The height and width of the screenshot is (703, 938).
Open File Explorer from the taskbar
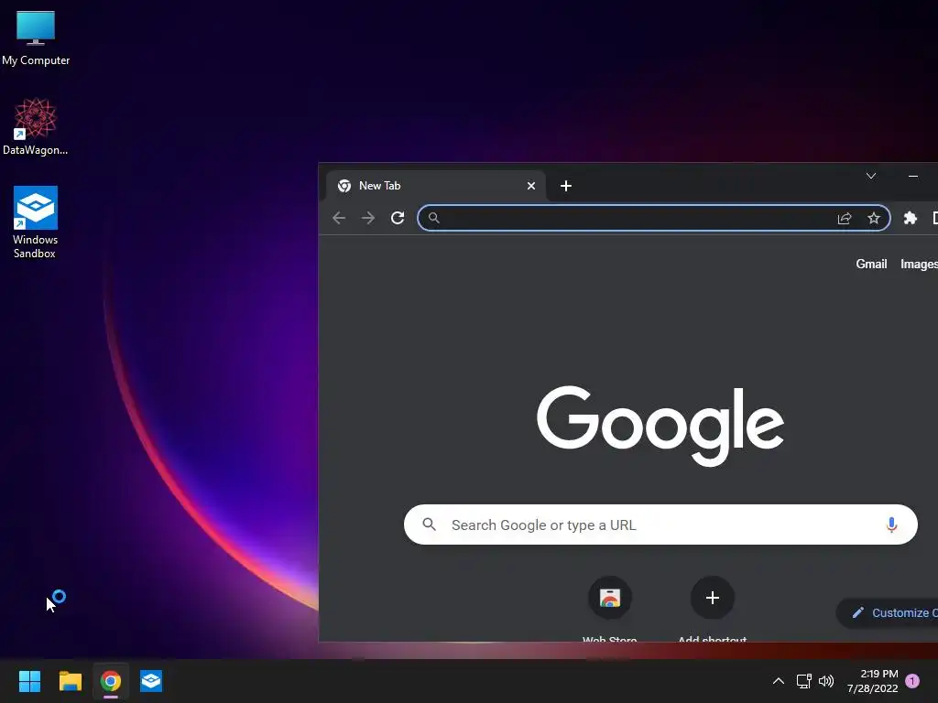70,681
